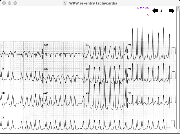Click the bottom rhythm strip II label
Screen dimensions: 180x134
3,117
